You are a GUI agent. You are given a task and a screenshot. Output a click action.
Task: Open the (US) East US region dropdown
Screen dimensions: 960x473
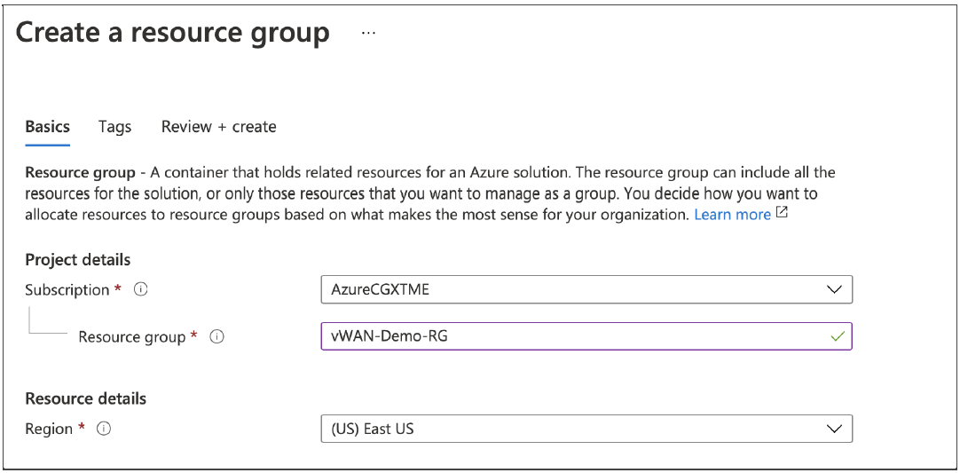point(568,429)
